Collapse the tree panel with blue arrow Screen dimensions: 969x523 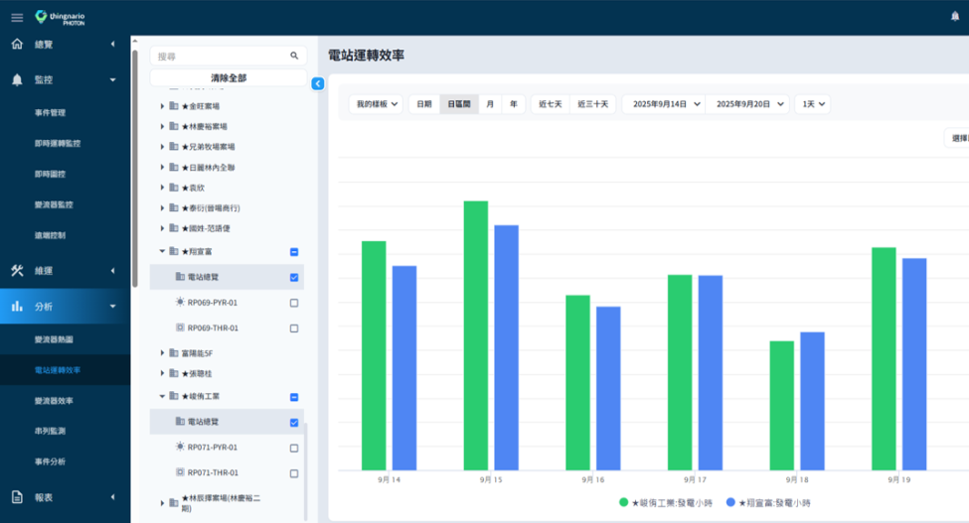pos(318,84)
